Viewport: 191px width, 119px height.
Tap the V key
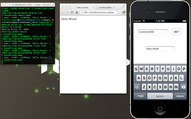click(160, 87)
